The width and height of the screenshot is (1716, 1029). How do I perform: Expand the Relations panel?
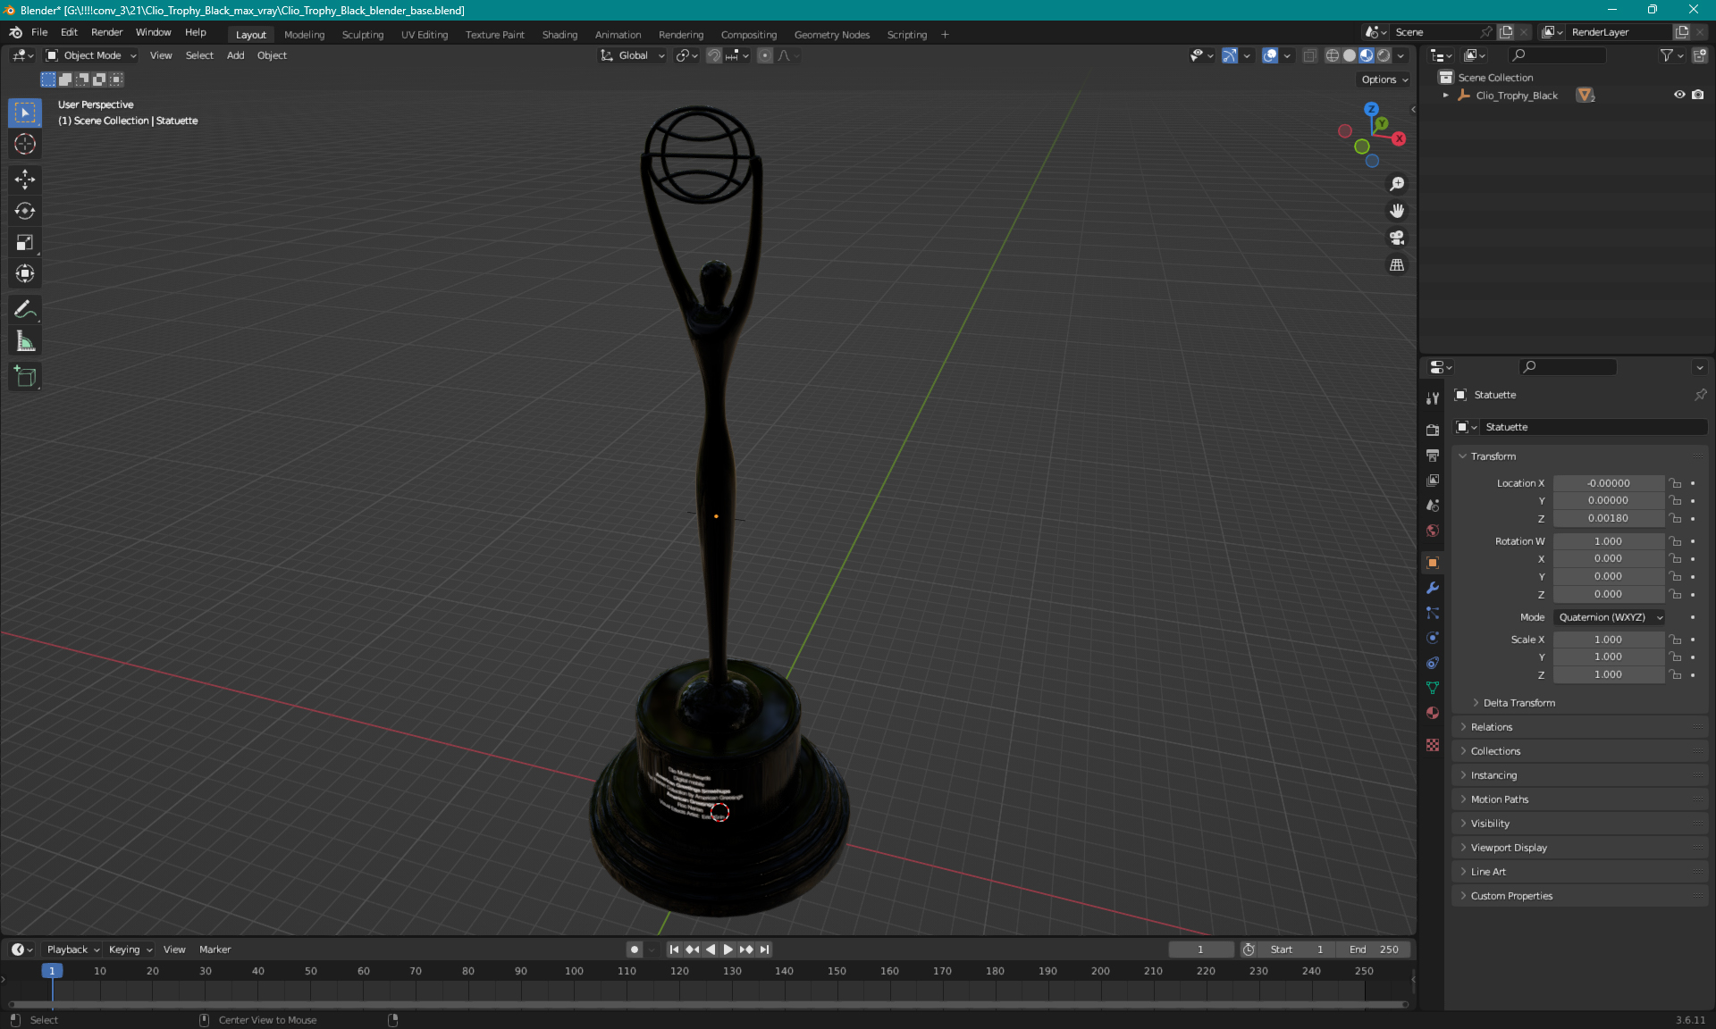coord(1491,727)
